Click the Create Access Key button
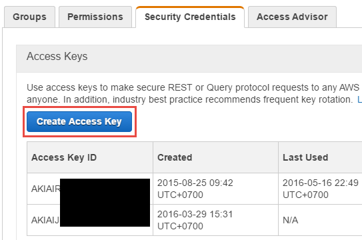The image size is (362, 240). point(79,121)
